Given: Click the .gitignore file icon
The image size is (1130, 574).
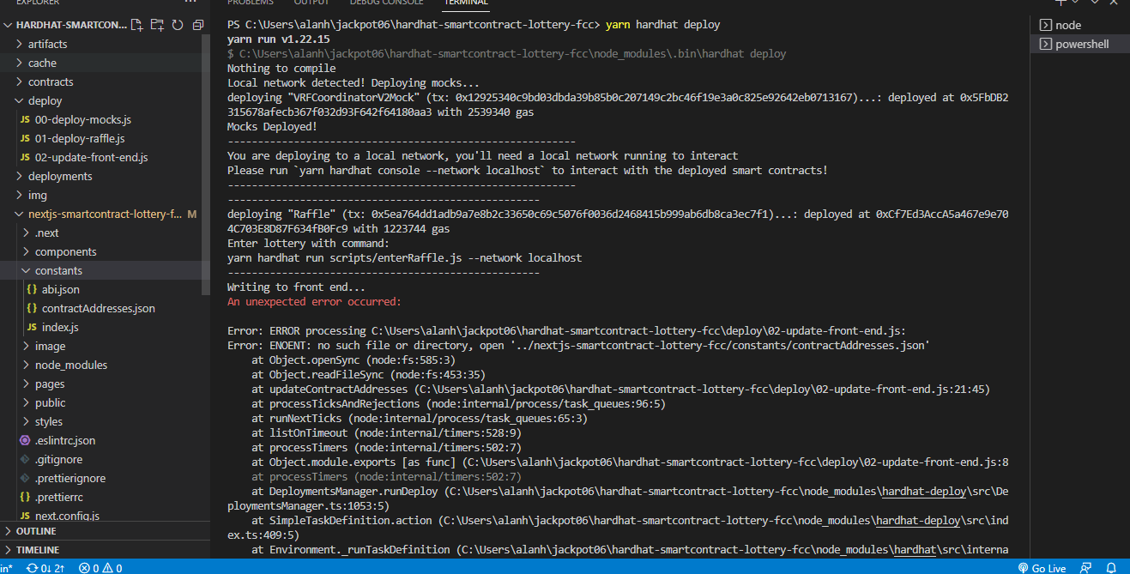Looking at the screenshot, I should 25,459.
